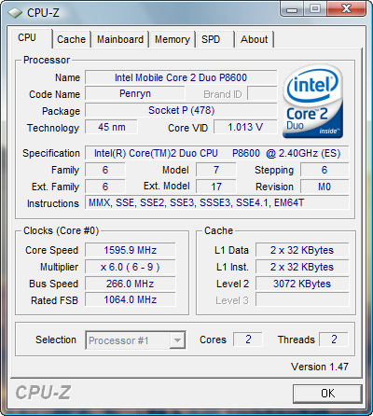This screenshot has width=373, height=416.
Task: Click the L1 Data cache value
Action: pos(302,250)
